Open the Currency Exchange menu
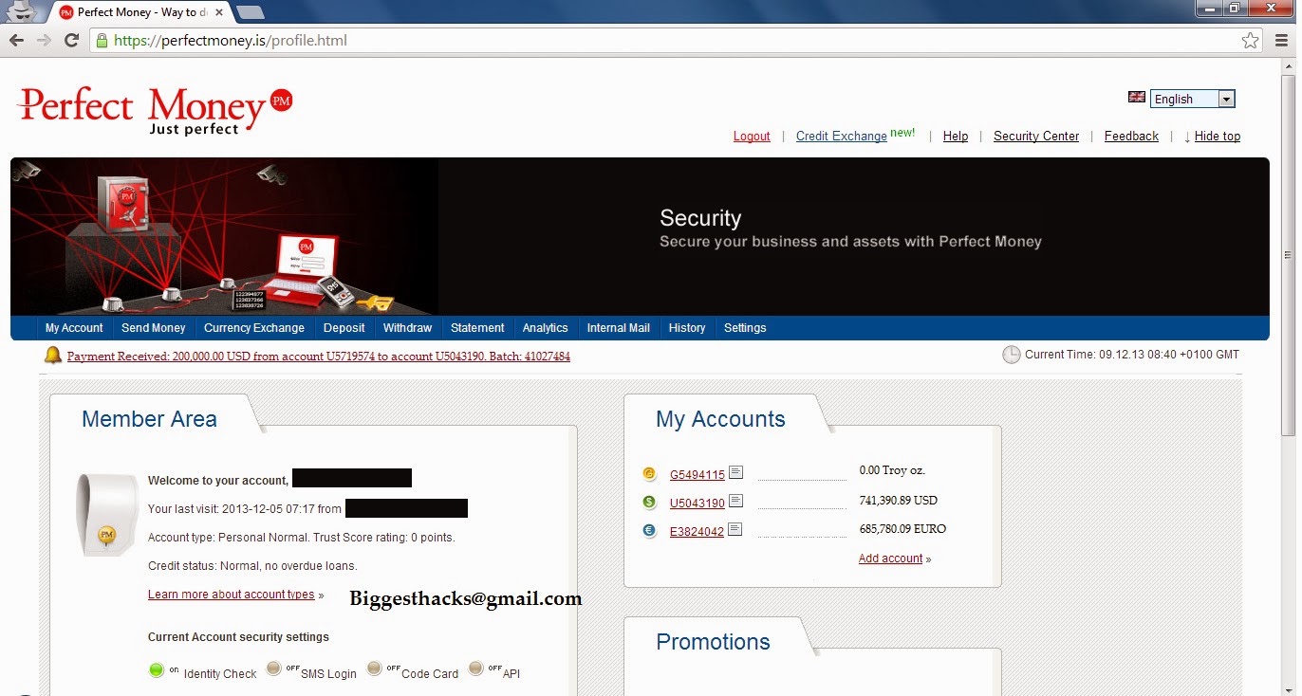This screenshot has width=1302, height=696. 254,328
